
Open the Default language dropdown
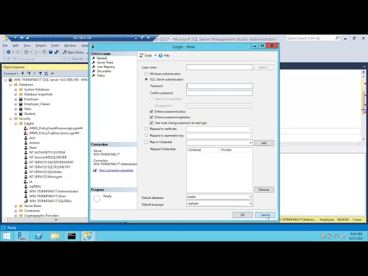(x=251, y=204)
